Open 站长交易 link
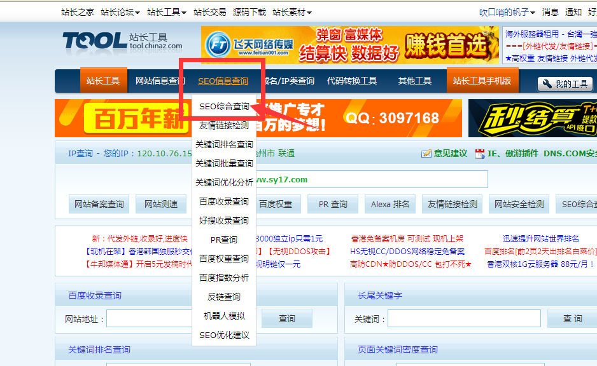The height and width of the screenshot is (366, 597). 210,12
